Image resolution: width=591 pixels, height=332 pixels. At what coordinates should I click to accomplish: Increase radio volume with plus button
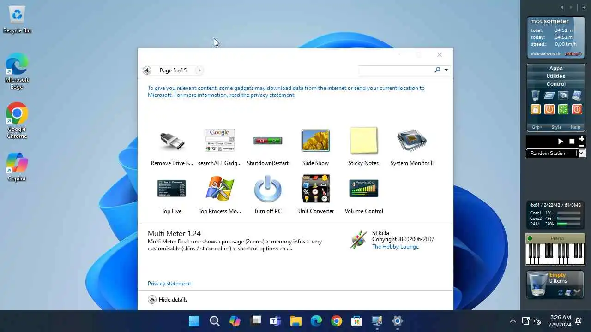tap(582, 139)
